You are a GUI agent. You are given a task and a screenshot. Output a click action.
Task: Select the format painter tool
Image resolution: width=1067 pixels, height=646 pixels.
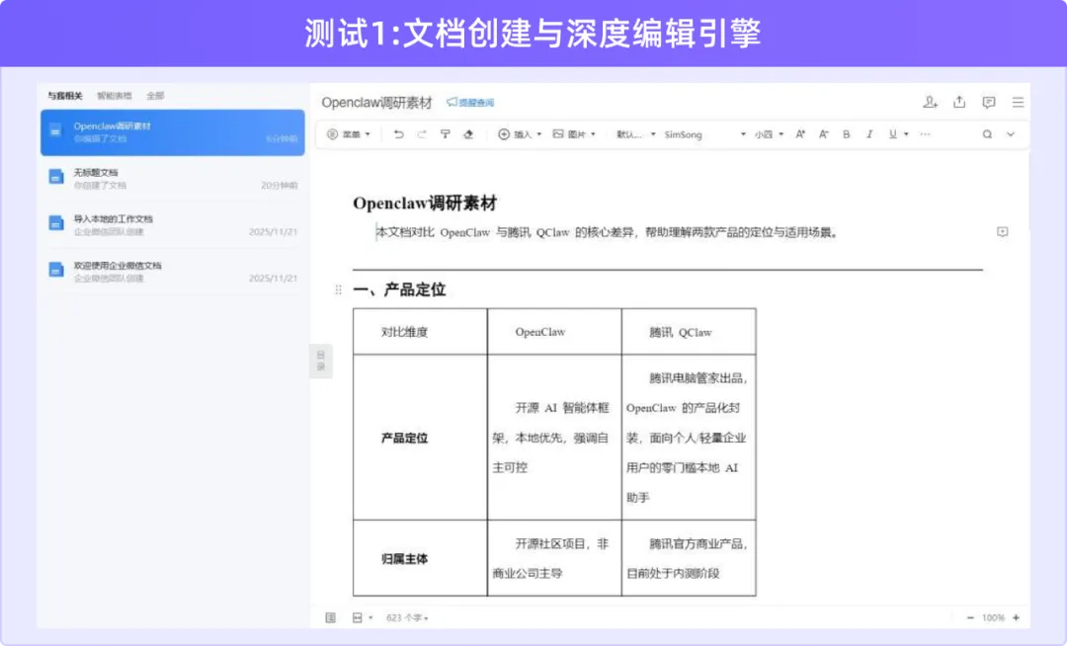pyautogui.click(x=445, y=134)
